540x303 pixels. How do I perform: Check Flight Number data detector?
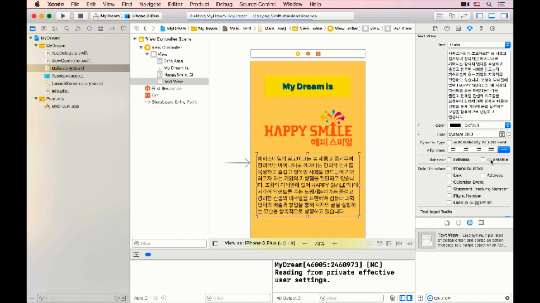pyautogui.click(x=449, y=196)
